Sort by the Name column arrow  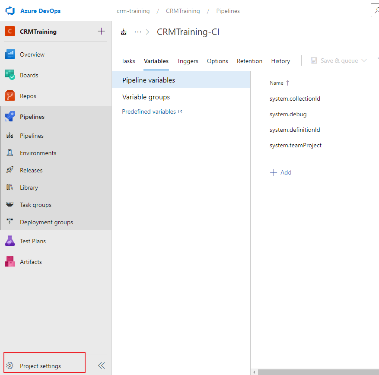pyautogui.click(x=287, y=83)
